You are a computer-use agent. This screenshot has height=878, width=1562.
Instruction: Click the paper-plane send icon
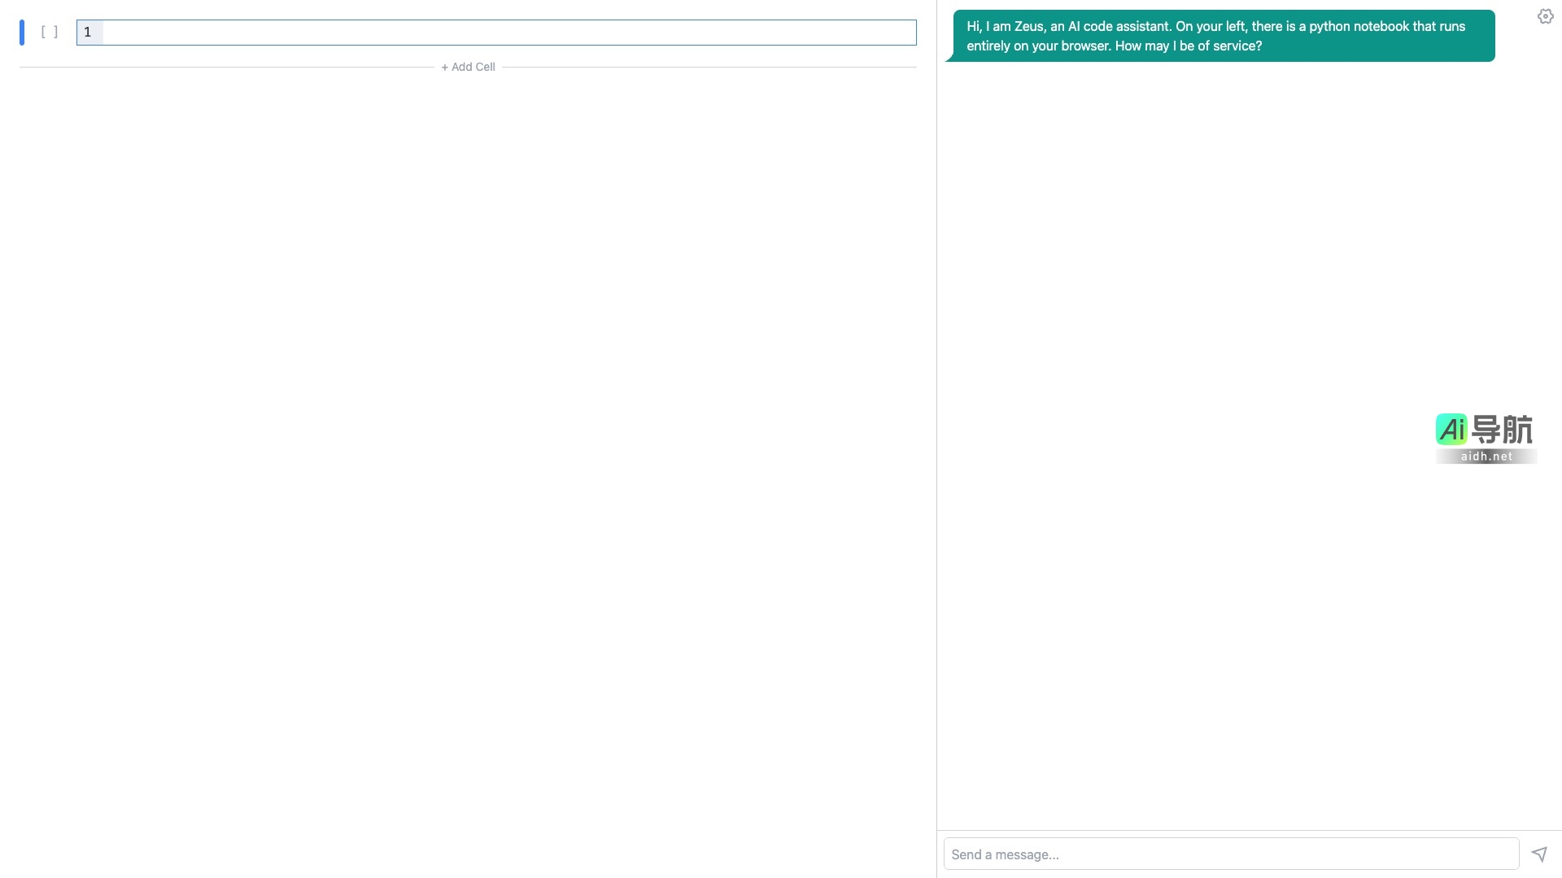tap(1538, 854)
